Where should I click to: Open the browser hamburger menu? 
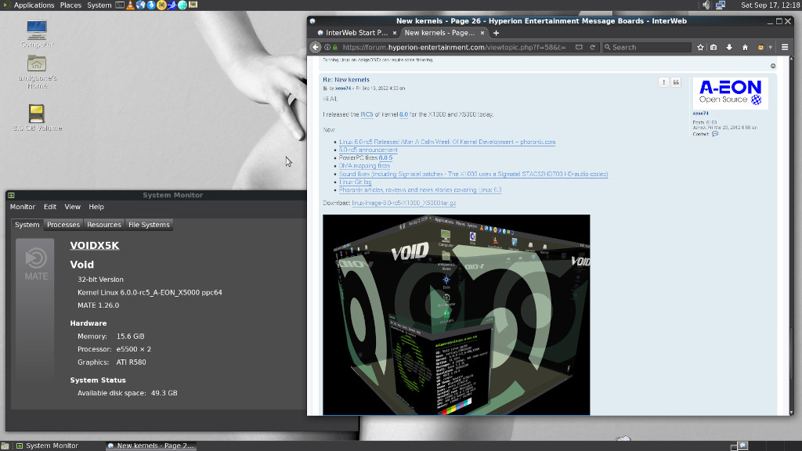click(785, 47)
